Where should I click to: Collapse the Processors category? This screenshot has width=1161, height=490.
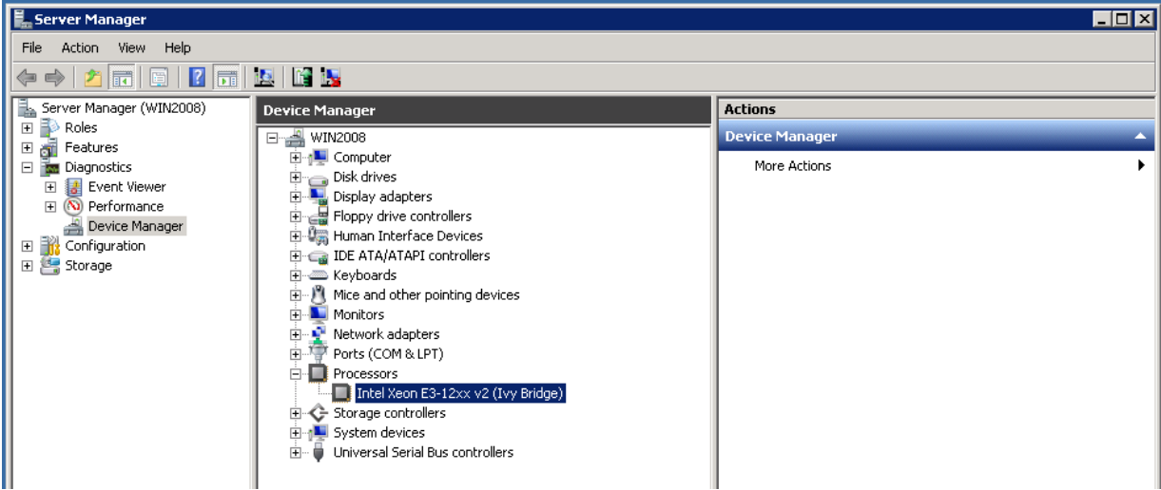pos(297,374)
